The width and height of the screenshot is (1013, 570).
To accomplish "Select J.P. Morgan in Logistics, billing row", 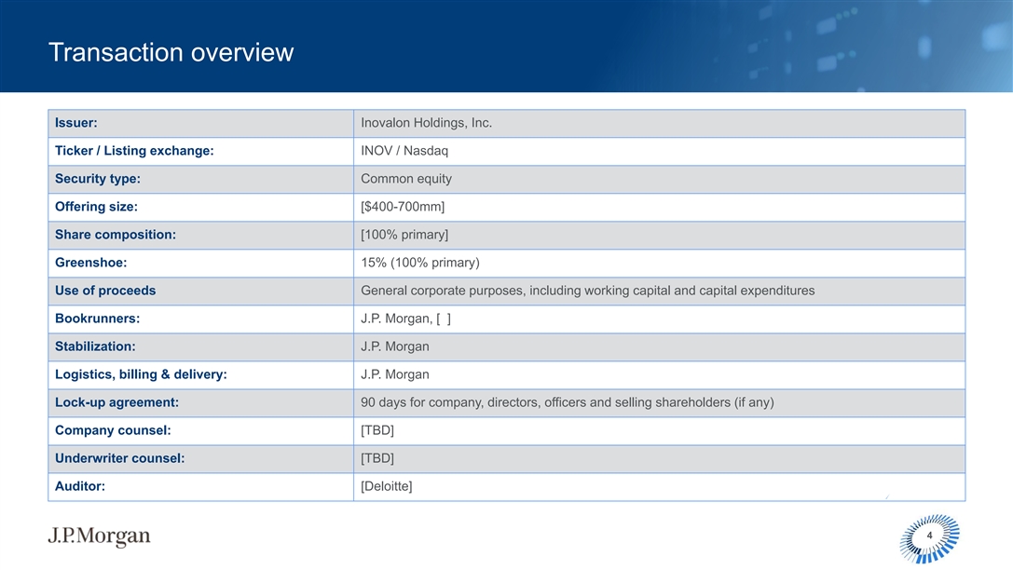I will 394,374.
